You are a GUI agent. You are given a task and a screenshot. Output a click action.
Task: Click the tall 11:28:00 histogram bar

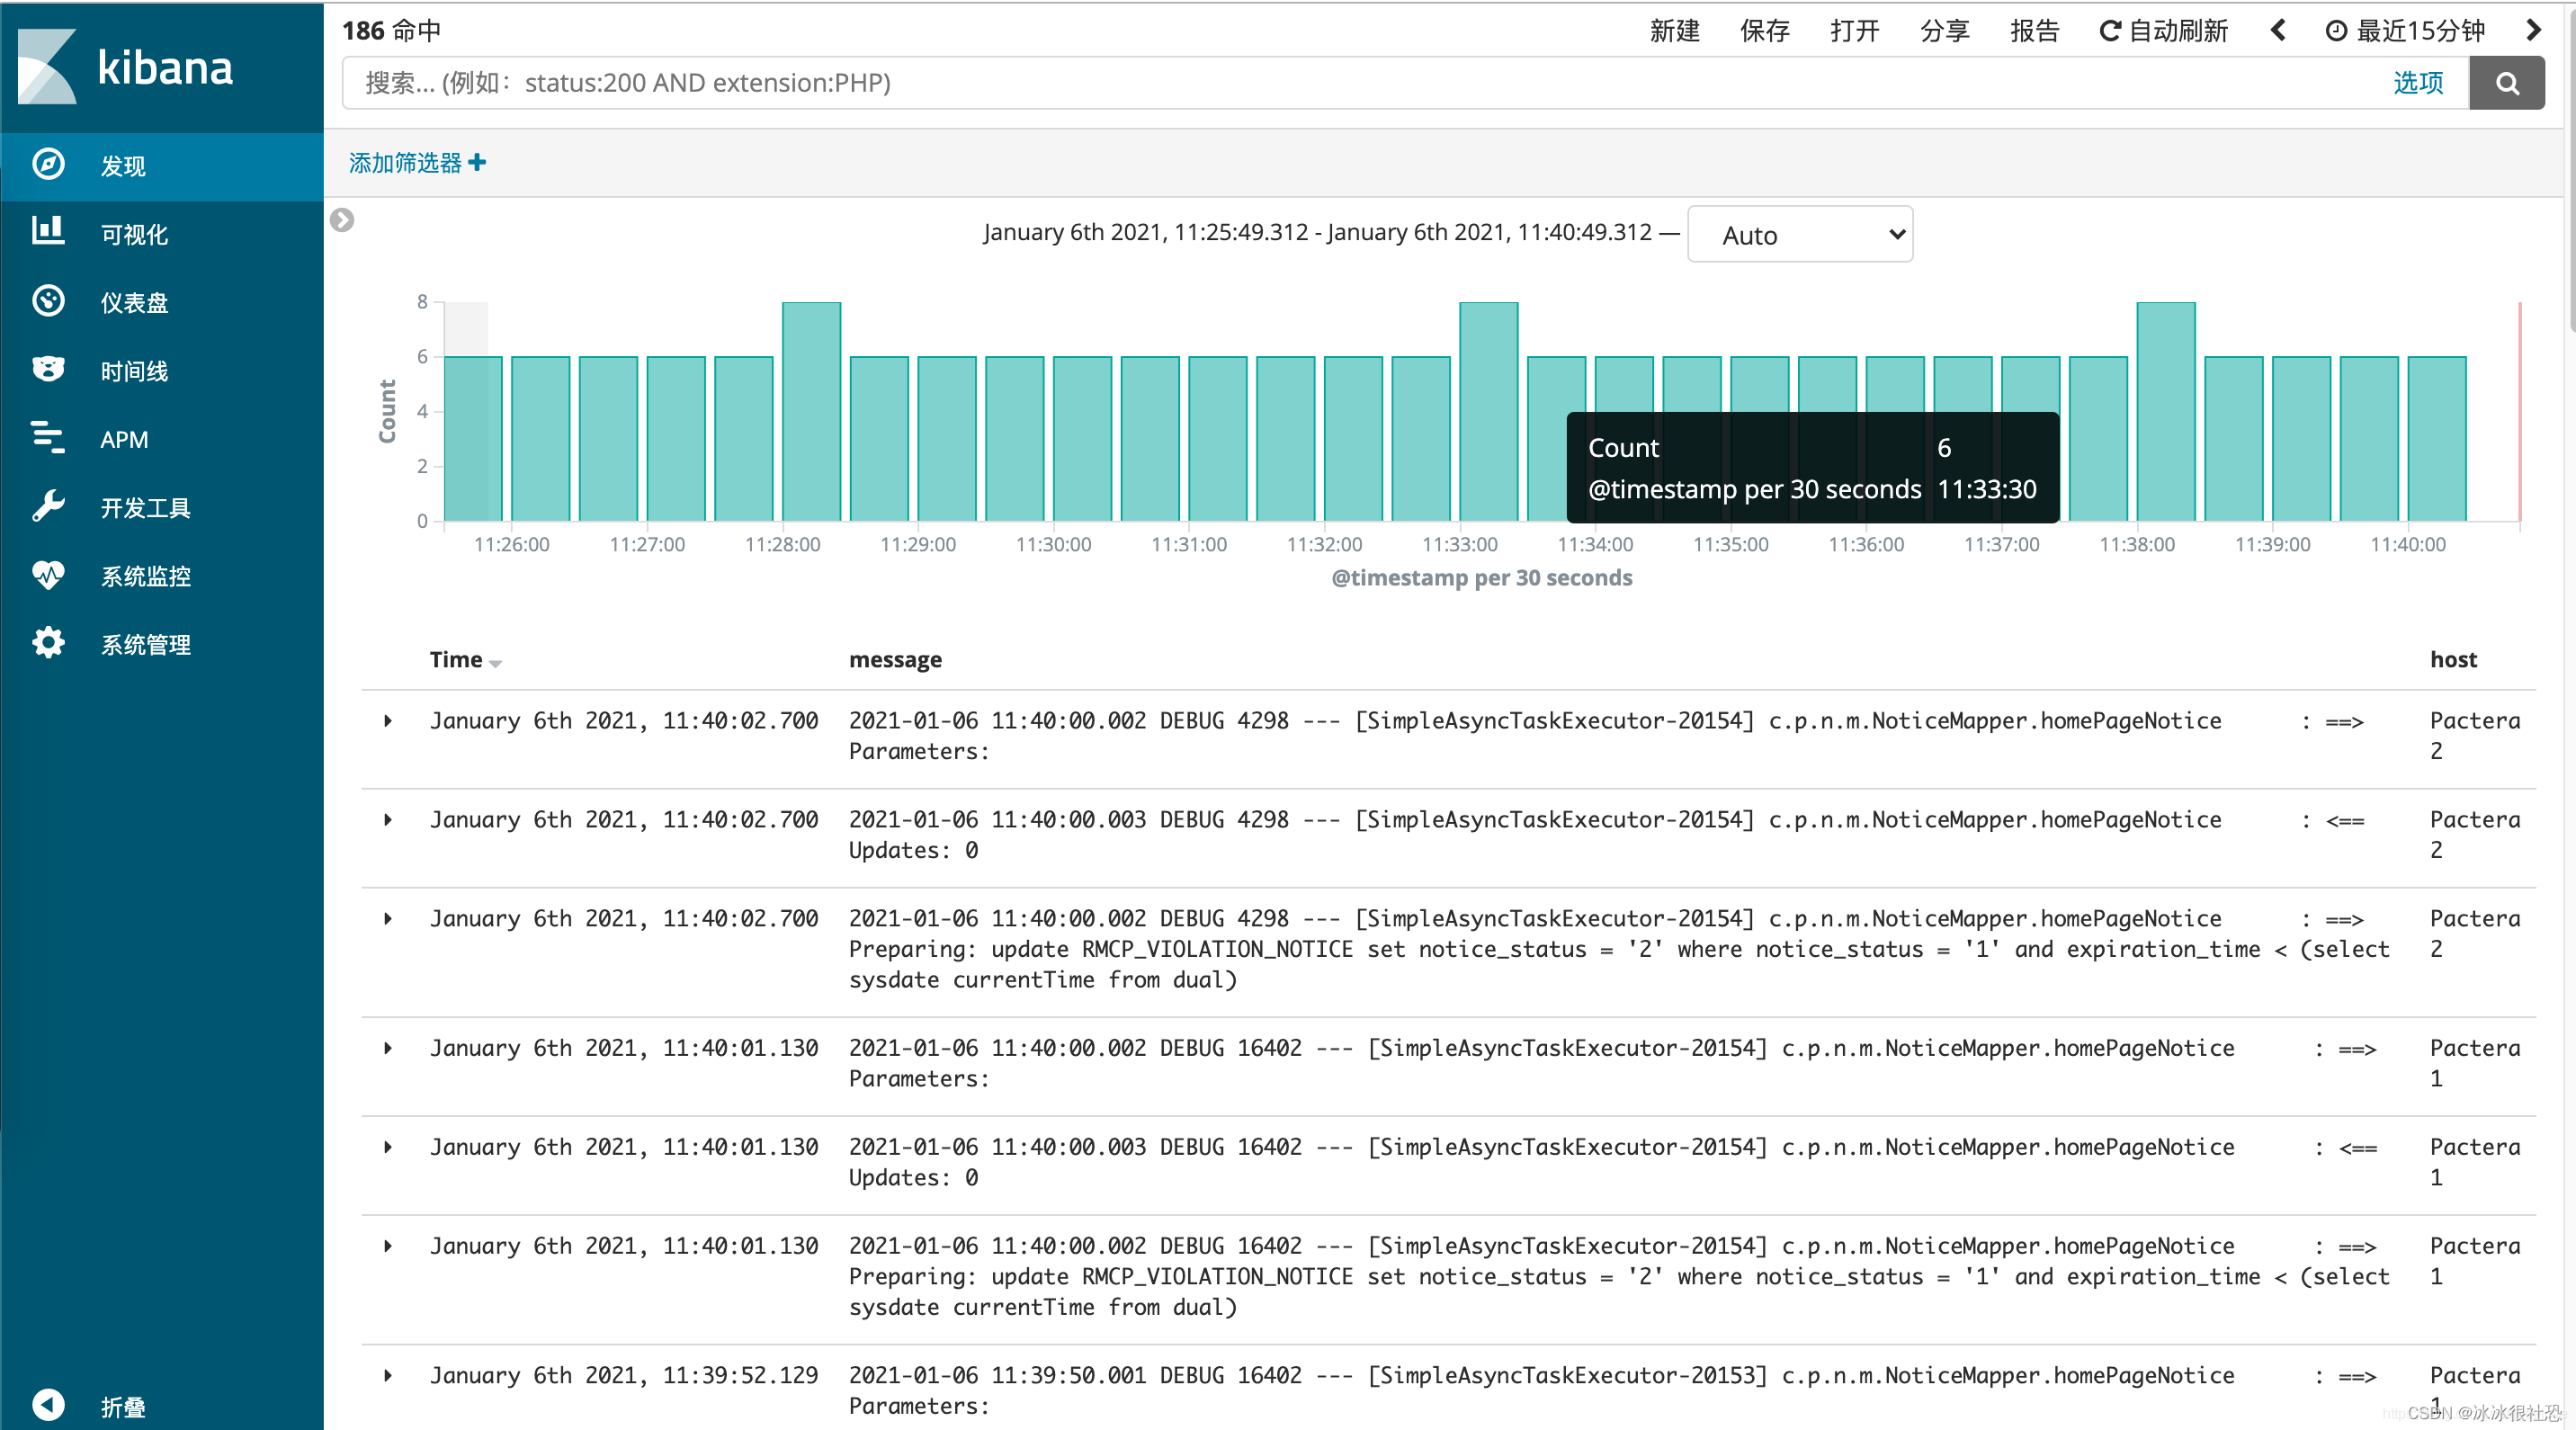pyautogui.click(x=811, y=411)
